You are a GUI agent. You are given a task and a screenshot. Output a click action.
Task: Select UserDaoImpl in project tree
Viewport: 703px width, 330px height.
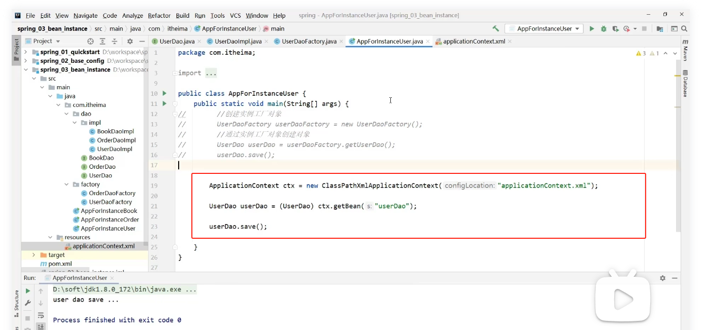114,149
